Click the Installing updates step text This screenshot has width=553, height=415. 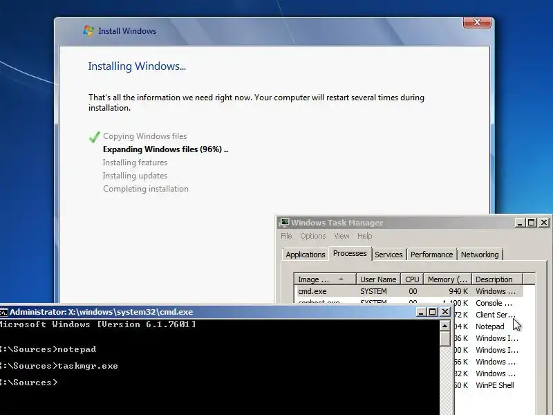click(x=135, y=176)
